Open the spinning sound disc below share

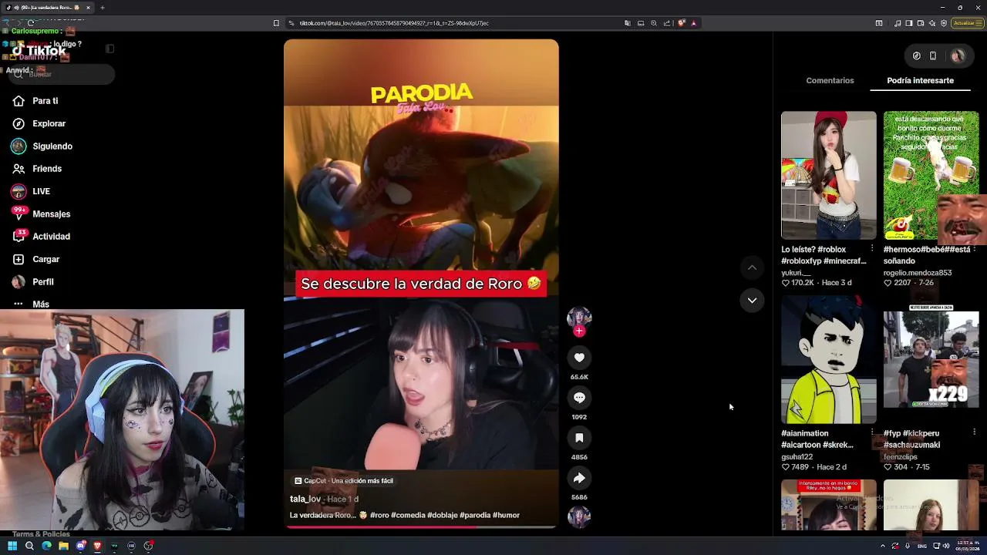[x=579, y=516]
